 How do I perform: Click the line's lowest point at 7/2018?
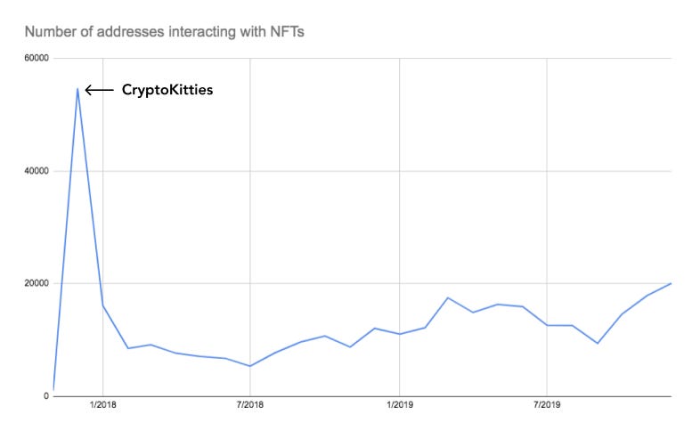[x=250, y=366]
